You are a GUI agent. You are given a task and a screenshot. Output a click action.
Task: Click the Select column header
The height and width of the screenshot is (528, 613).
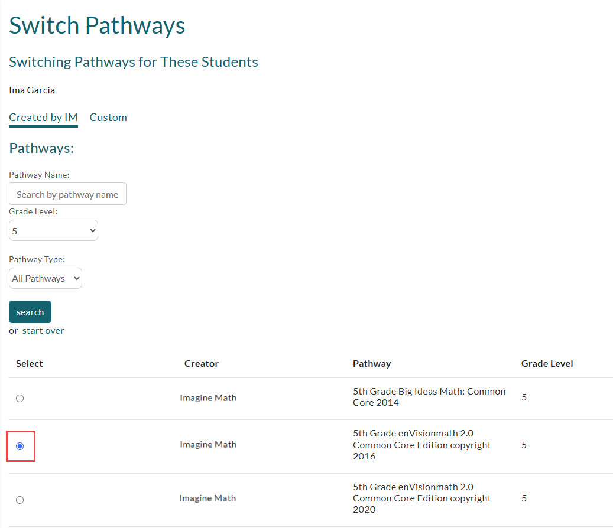pos(29,363)
